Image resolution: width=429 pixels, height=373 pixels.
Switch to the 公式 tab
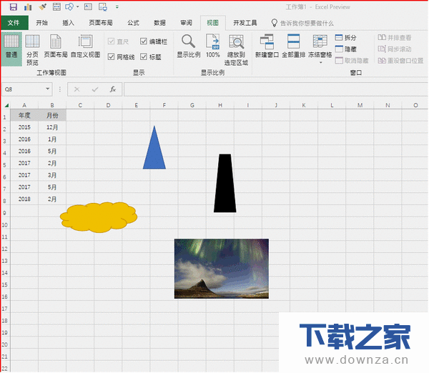pos(133,23)
